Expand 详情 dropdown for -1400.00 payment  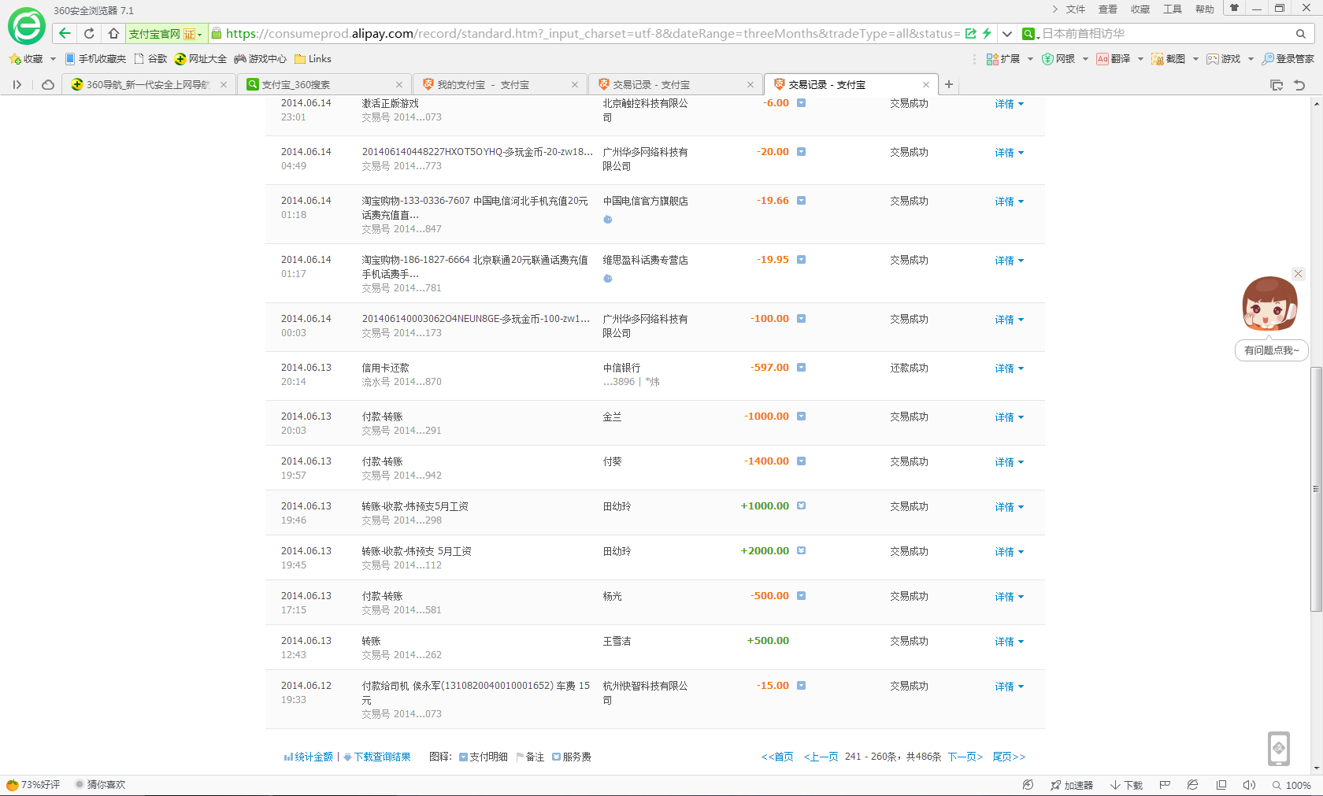(x=1009, y=462)
